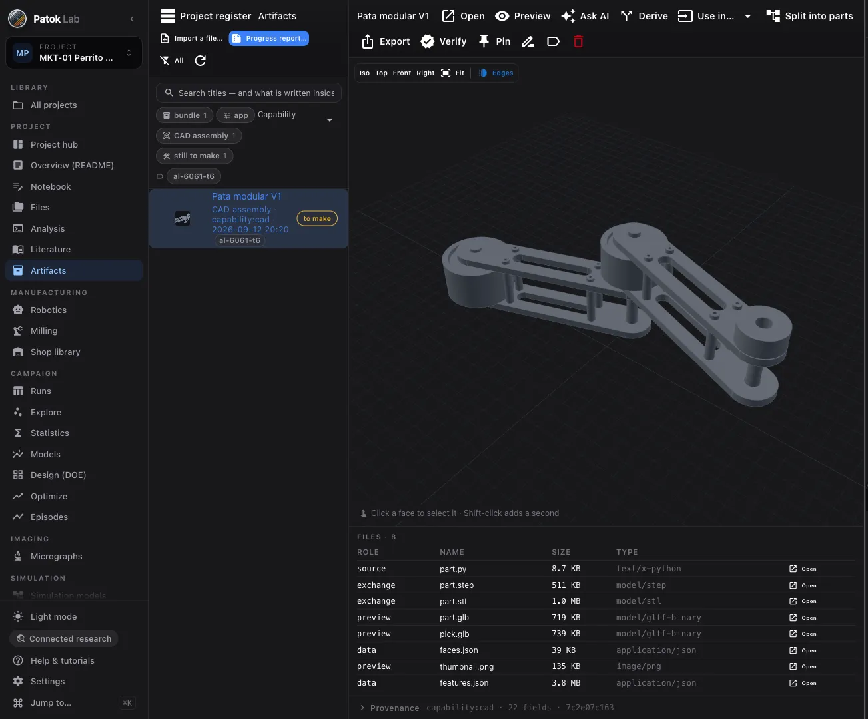Click the red trash delete icon

[578, 41]
